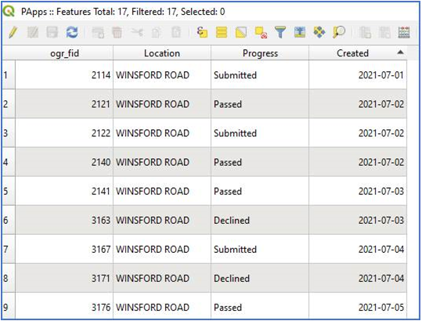Image resolution: width=422 pixels, height=321 pixels.
Task: Click WINSFORD ROAD cell in row 3176
Action: pos(162,306)
